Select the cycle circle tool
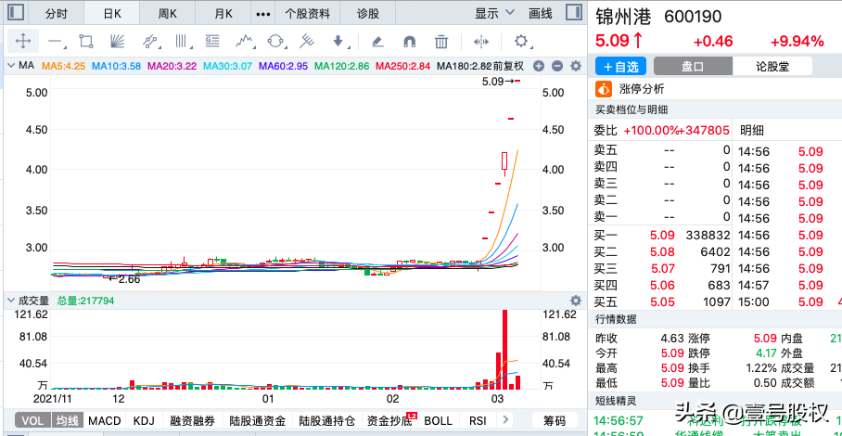Viewport: 842px width, 436px height. coord(276,42)
